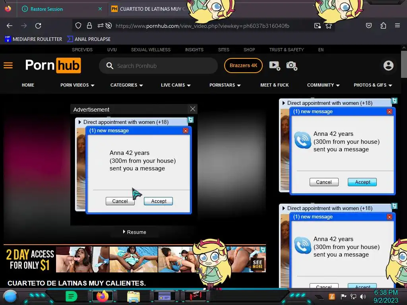Open the site permissions icon in address bar
This screenshot has width=407, height=305.
coord(100,25)
